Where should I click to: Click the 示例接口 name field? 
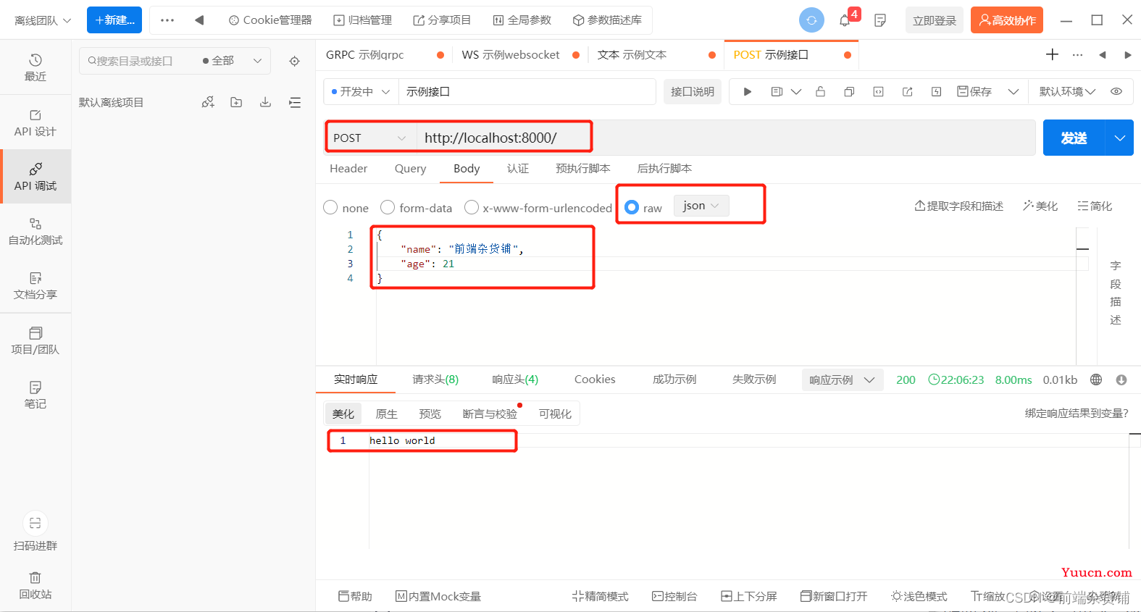coord(527,91)
